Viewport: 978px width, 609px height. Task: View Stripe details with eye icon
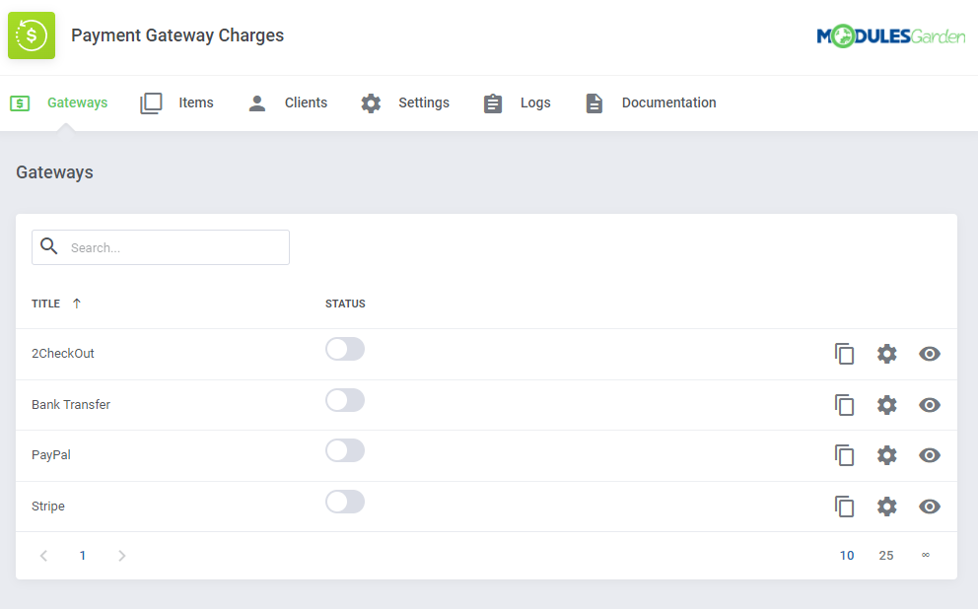click(x=930, y=507)
